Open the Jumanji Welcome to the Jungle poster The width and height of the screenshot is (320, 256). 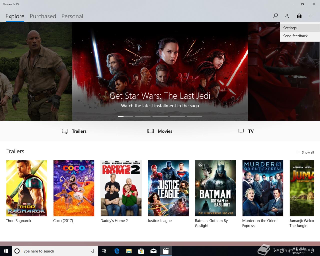pos(302,188)
